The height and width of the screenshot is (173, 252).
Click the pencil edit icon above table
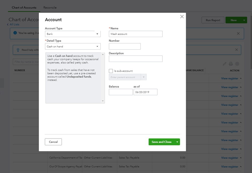225,64
